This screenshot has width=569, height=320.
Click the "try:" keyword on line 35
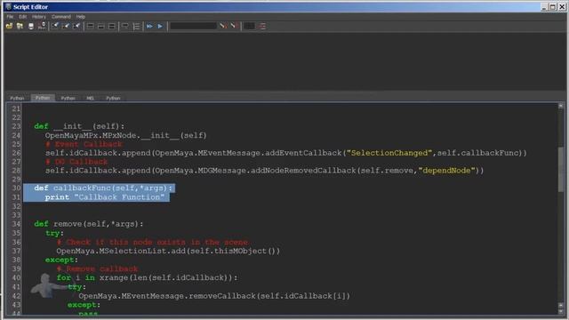point(54,233)
